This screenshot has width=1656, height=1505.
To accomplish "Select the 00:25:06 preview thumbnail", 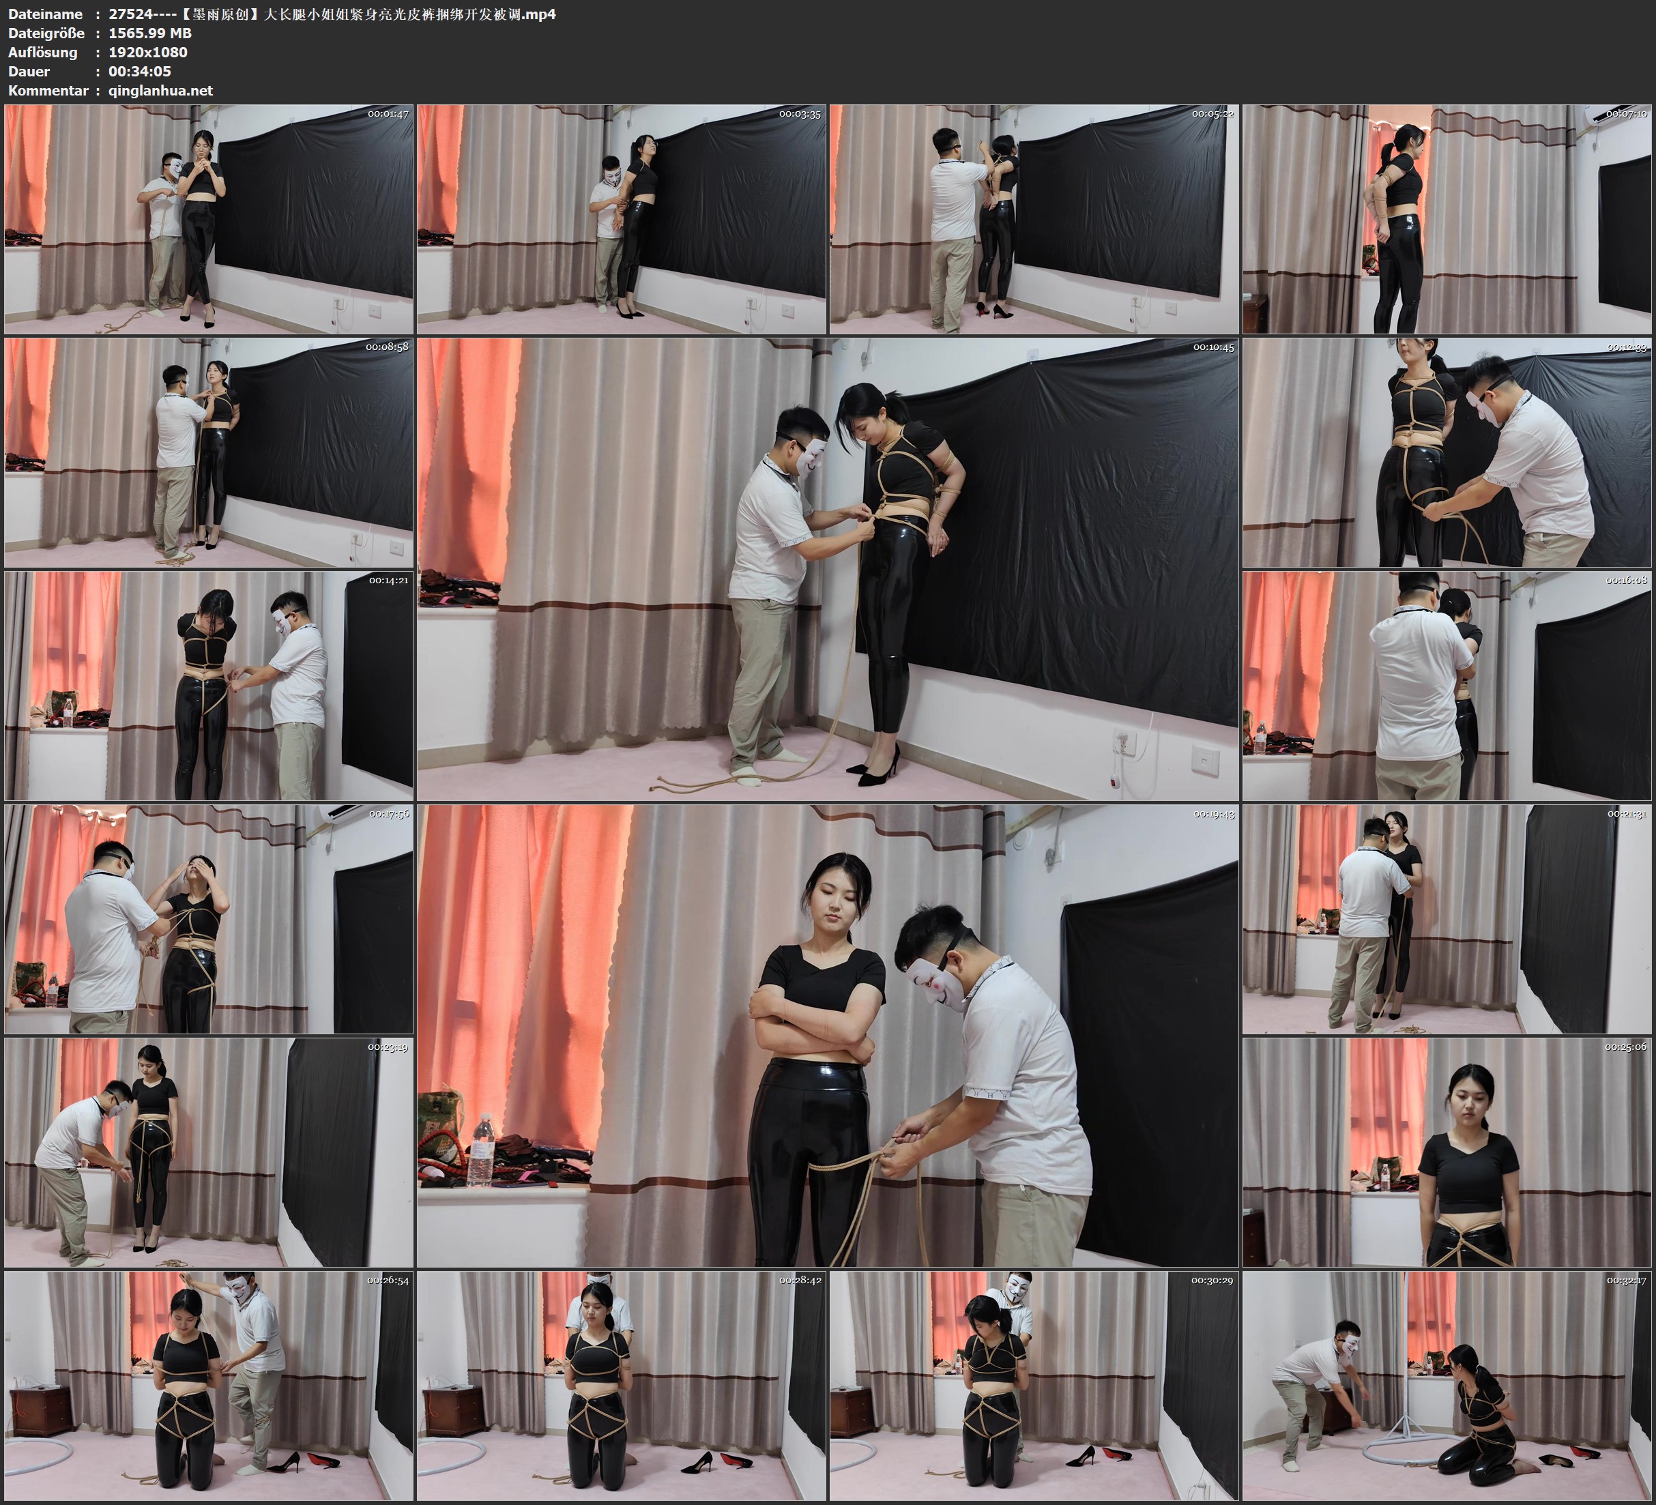I will click(x=1446, y=1152).
